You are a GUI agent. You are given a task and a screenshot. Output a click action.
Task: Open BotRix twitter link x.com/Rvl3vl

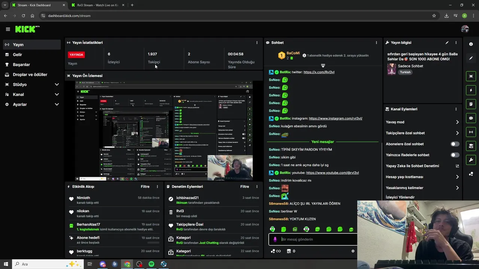[x=319, y=72]
